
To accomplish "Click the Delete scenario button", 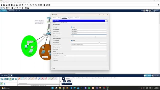I will [69, 81].
